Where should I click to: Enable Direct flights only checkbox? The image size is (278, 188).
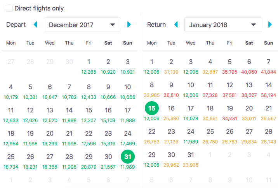pyautogui.click(x=9, y=8)
